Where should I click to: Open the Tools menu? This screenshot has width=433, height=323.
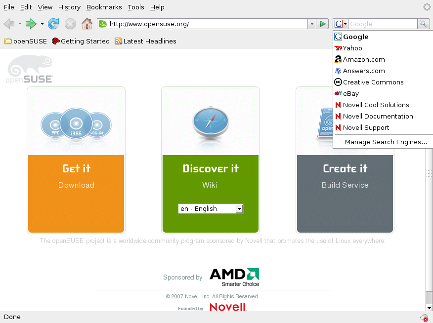pyautogui.click(x=136, y=7)
